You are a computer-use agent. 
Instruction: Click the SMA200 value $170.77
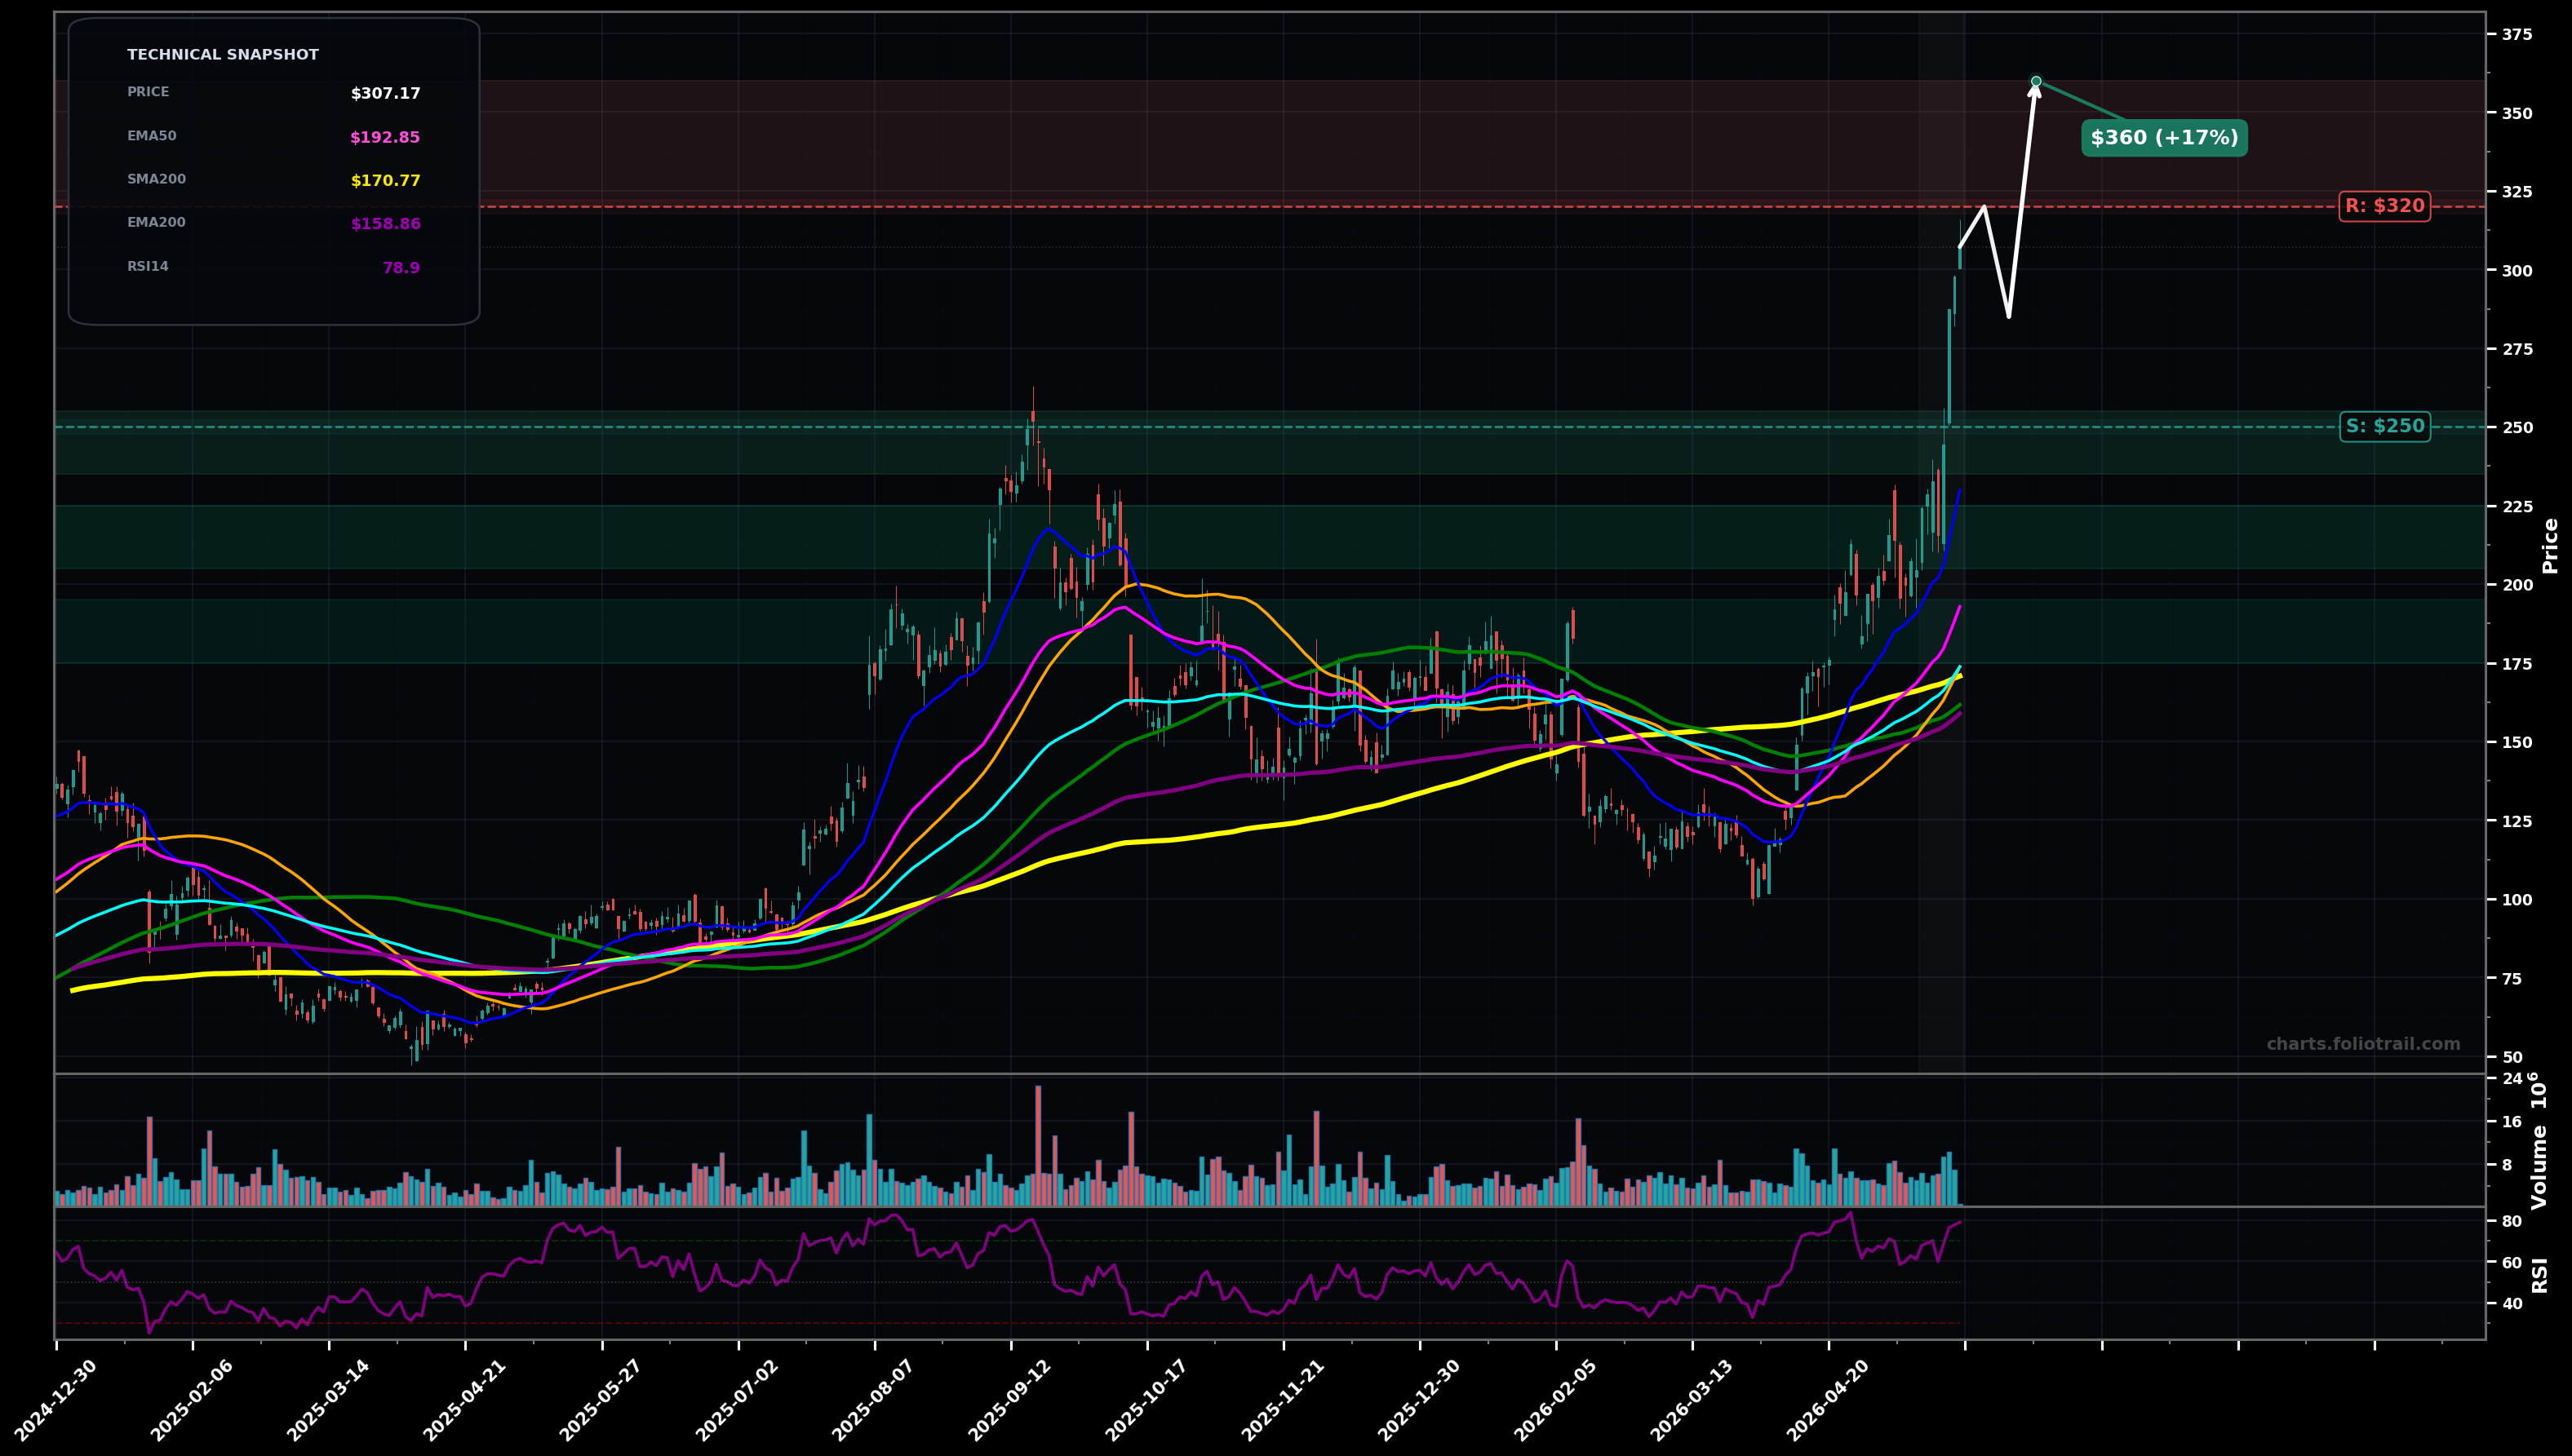385,181
